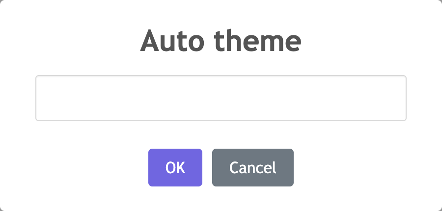
Task: Click the OK button
Action: click(175, 168)
